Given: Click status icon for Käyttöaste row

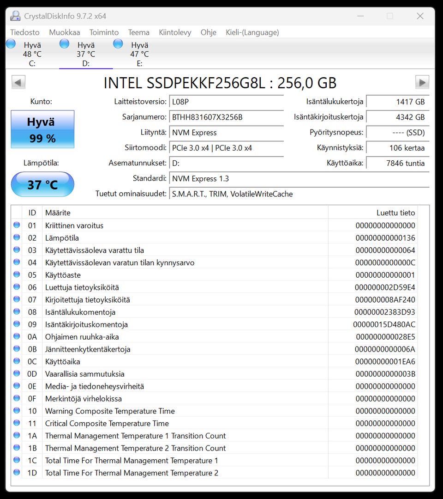Looking at the screenshot, I should (x=17, y=274).
